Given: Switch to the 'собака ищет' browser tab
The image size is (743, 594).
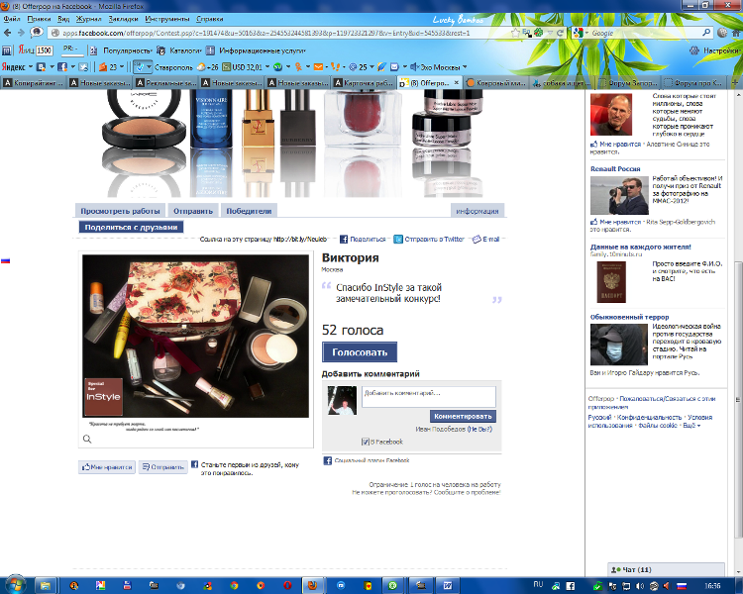Looking at the screenshot, I should (x=562, y=82).
